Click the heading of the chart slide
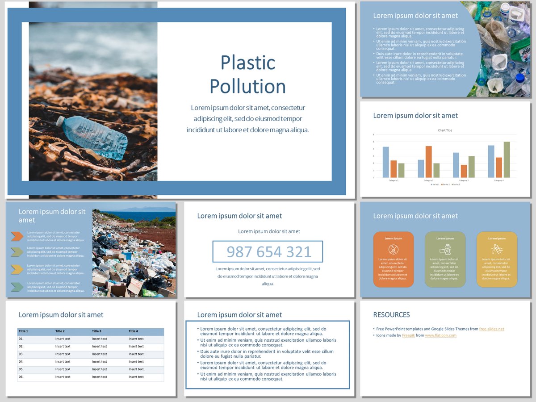 coord(415,115)
